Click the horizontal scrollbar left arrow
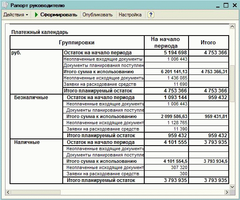 point(8,192)
